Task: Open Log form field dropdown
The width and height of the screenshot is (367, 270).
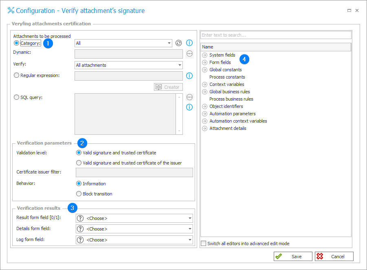Action: point(134,240)
